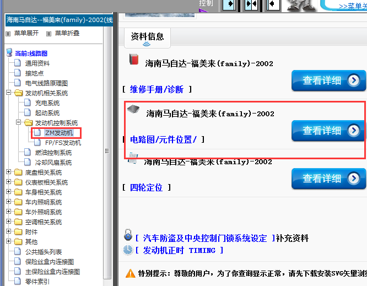Open 电气线路原理图 tree item
This screenshot has width=367, height=286.
46,83
